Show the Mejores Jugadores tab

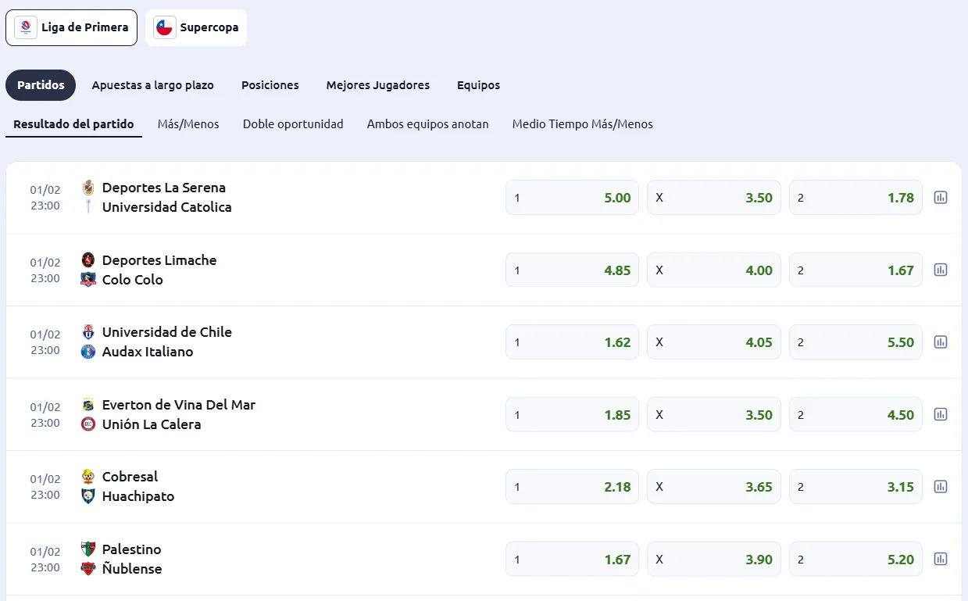377,85
